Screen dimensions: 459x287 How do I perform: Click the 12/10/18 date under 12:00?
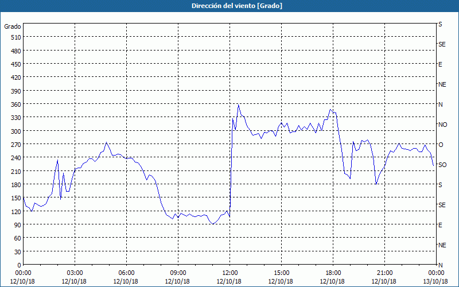coord(229,281)
